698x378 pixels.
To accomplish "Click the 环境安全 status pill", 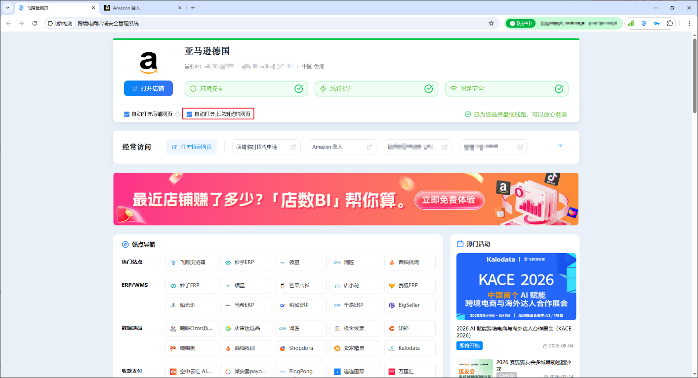I will 246,89.
